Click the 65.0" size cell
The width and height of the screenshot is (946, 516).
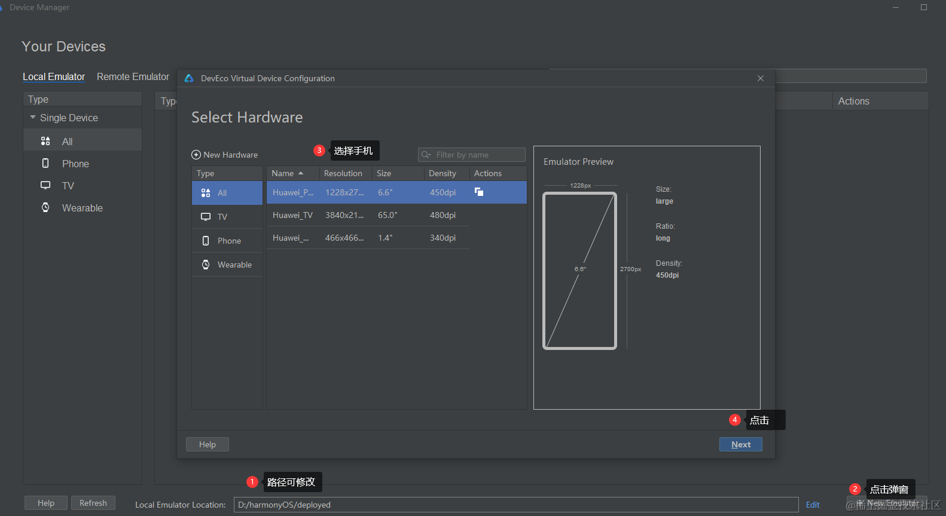click(387, 215)
